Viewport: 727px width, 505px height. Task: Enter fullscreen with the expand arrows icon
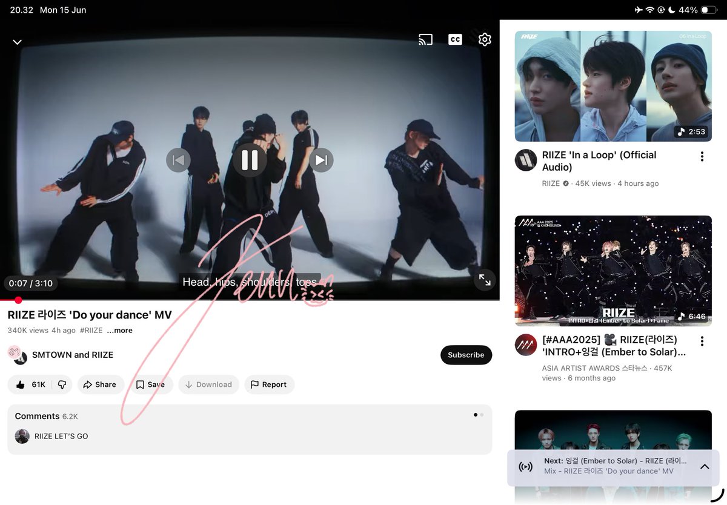pyautogui.click(x=485, y=280)
